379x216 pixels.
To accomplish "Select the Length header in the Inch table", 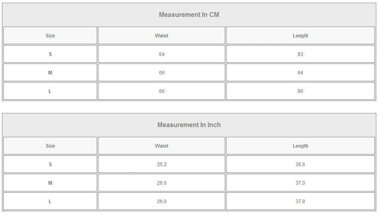I will (x=300, y=146).
